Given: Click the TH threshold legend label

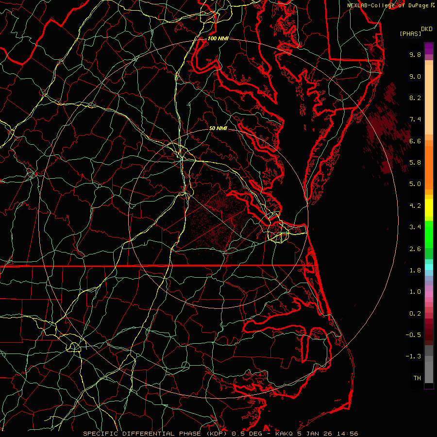Looking at the screenshot, I should (417, 378).
